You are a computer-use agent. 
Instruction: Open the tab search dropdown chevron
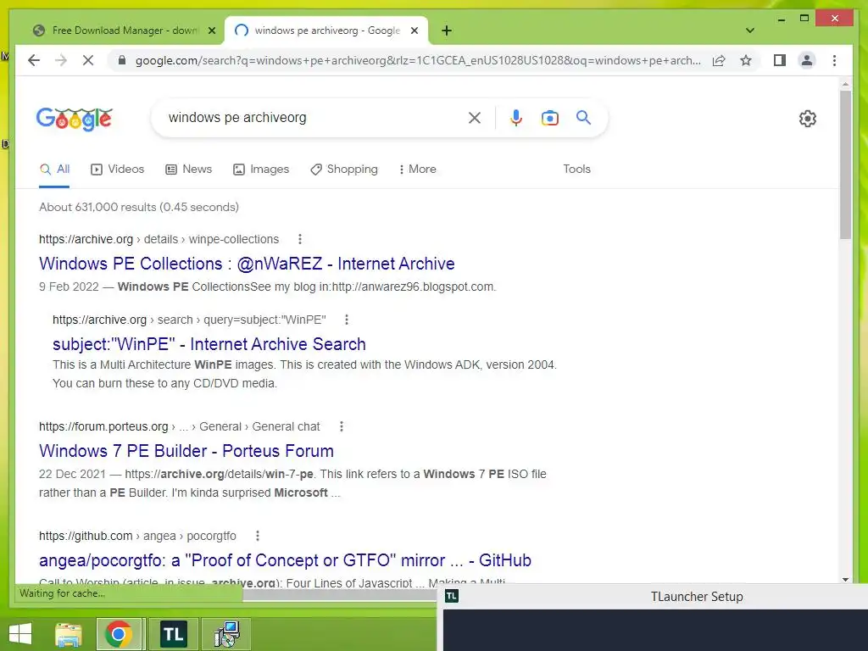(x=750, y=31)
